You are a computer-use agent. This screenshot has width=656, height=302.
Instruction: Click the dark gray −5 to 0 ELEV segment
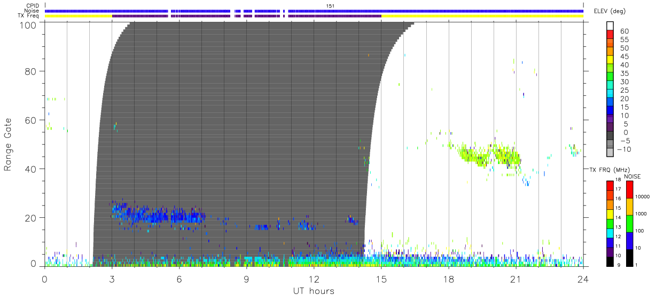tap(610, 136)
